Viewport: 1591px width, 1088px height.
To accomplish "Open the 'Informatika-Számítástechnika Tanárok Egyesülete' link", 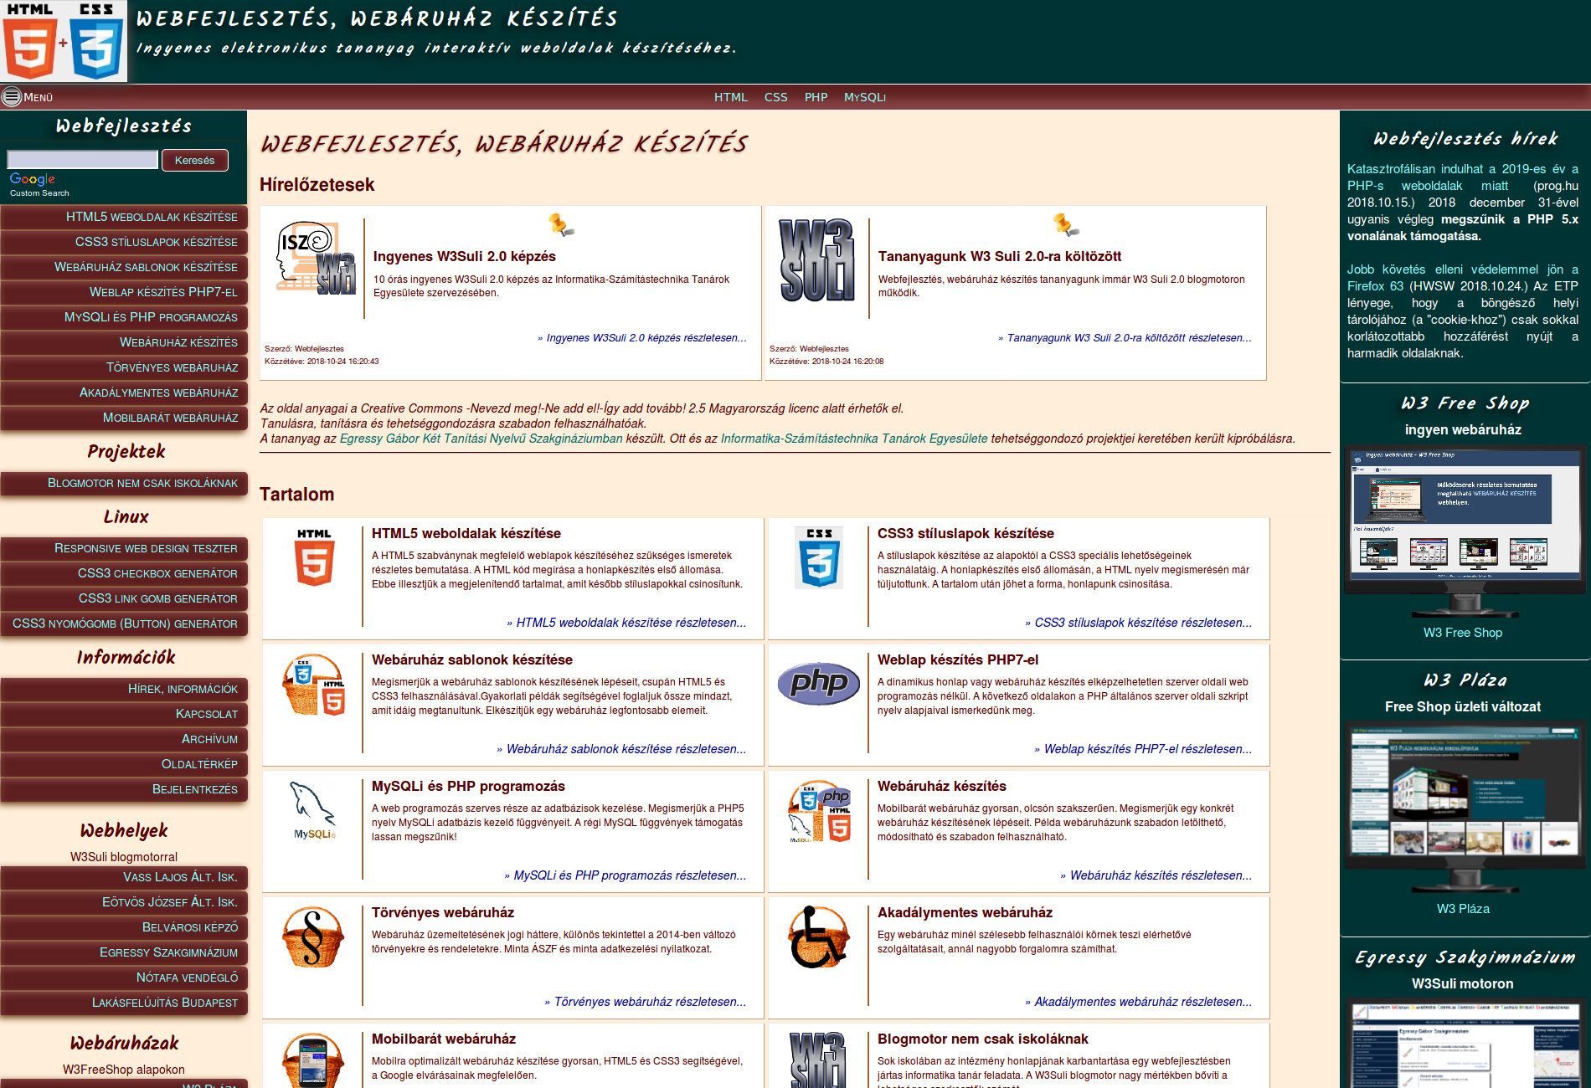I will coord(851,437).
